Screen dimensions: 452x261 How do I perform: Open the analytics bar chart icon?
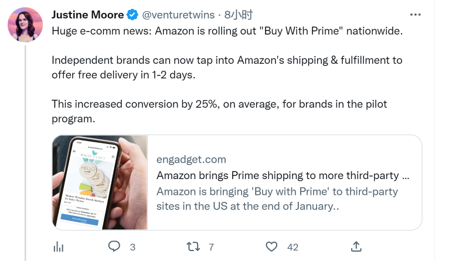click(58, 246)
